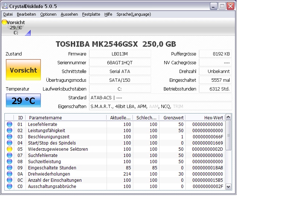The image size is (292, 219).
Task: Click the scroll up arrow of attribute list
Action: pos(228,117)
